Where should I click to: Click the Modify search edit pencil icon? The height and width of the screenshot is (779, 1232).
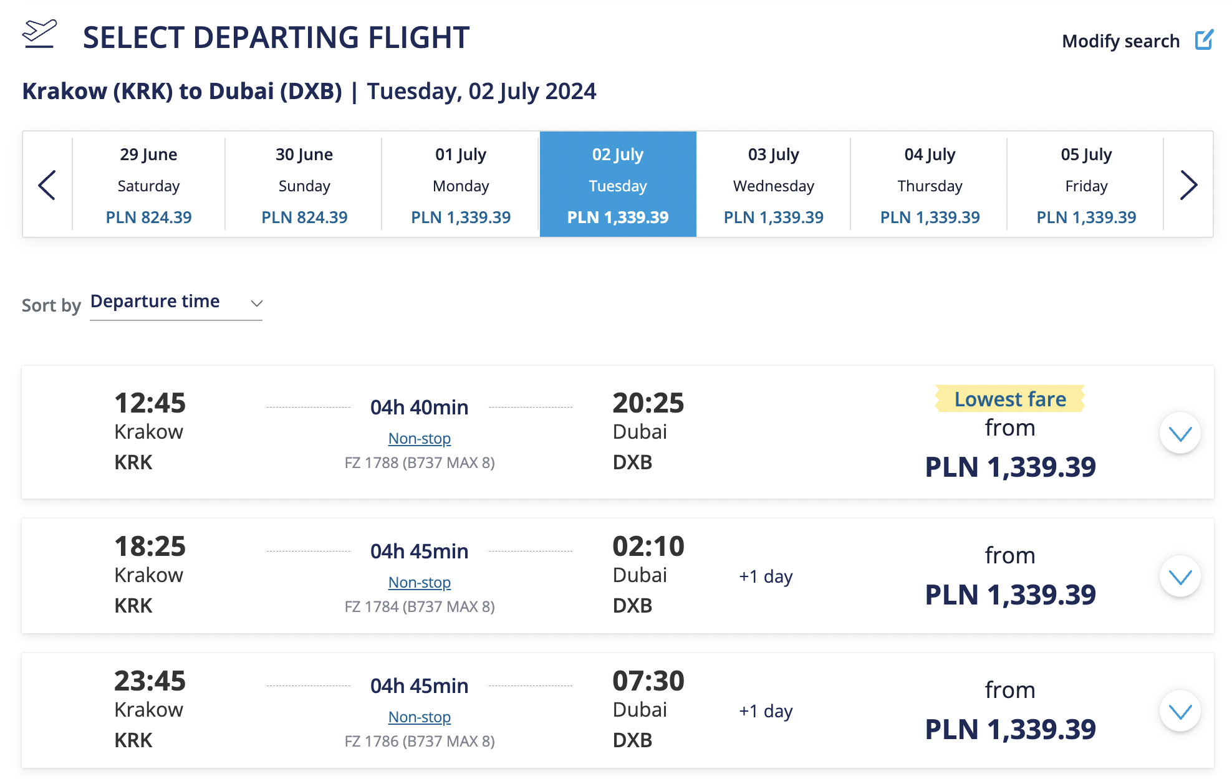point(1204,40)
